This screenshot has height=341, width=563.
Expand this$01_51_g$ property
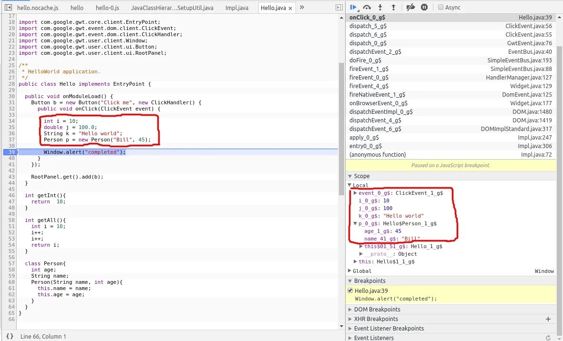(361, 246)
